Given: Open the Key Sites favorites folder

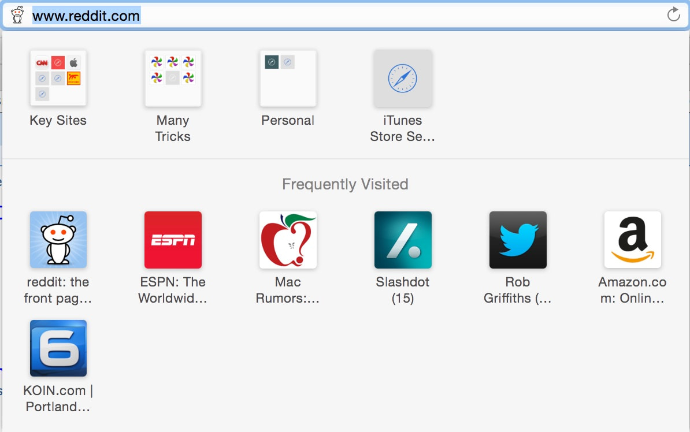Looking at the screenshot, I should tap(58, 79).
